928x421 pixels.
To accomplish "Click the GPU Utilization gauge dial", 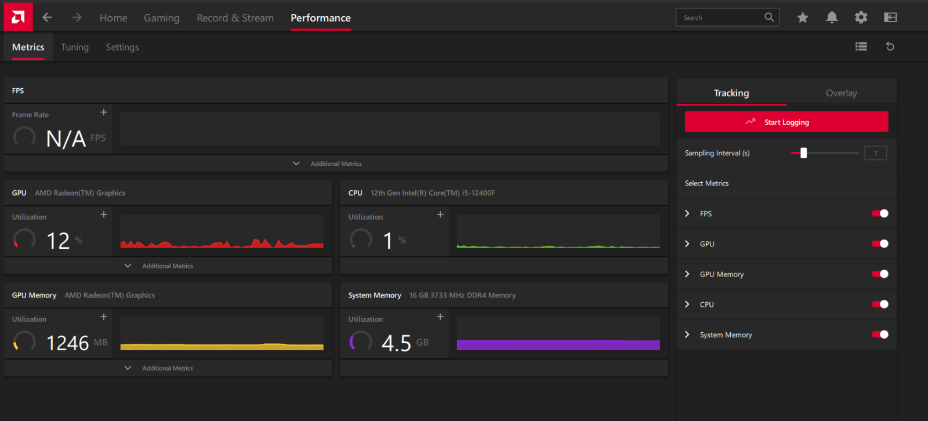I will coord(24,239).
